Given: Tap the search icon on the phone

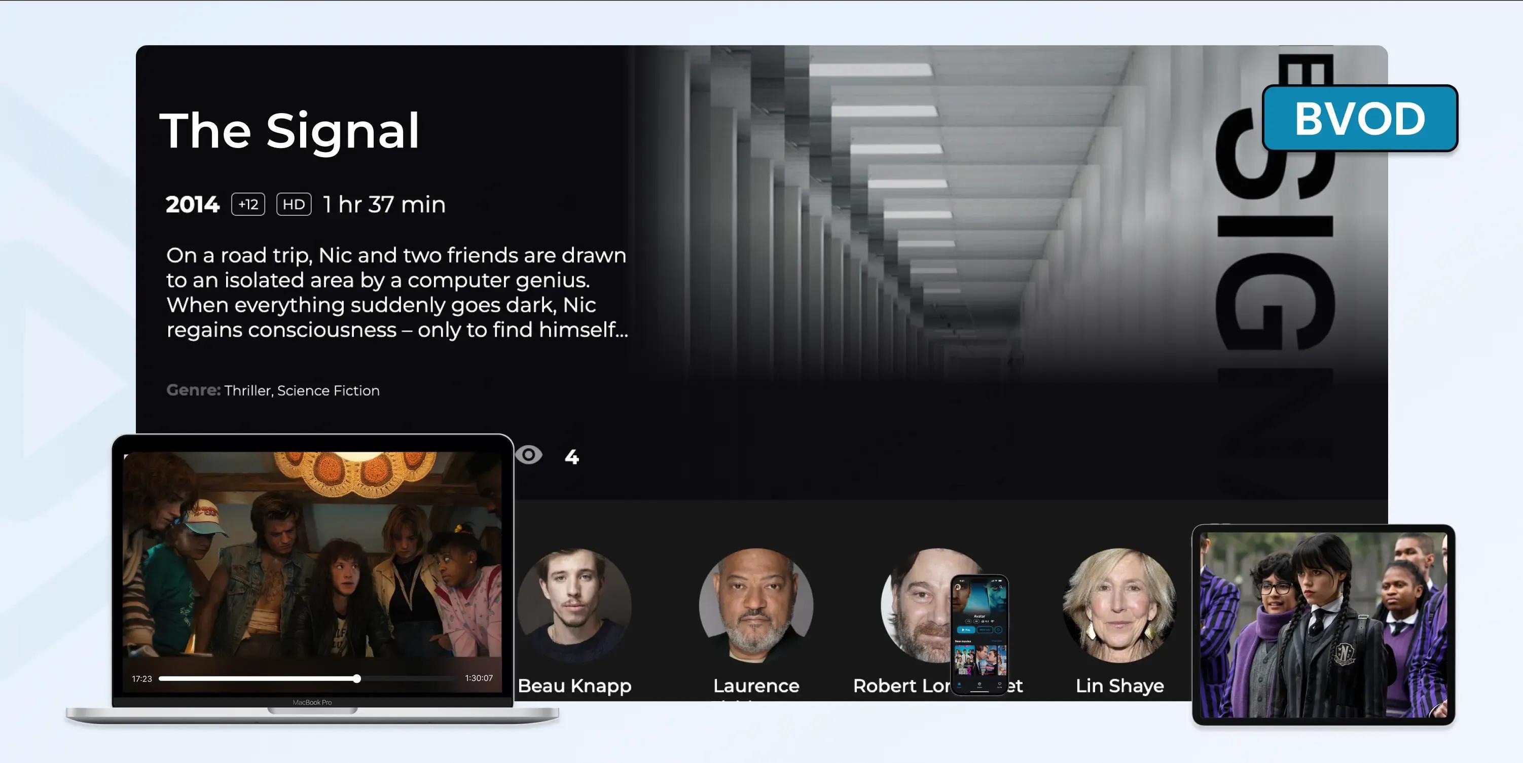Looking at the screenshot, I should tap(1001, 587).
